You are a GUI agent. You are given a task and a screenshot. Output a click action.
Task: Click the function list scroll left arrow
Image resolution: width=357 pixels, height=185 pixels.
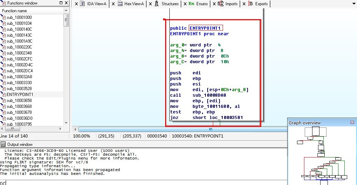pyautogui.click(x=2, y=128)
